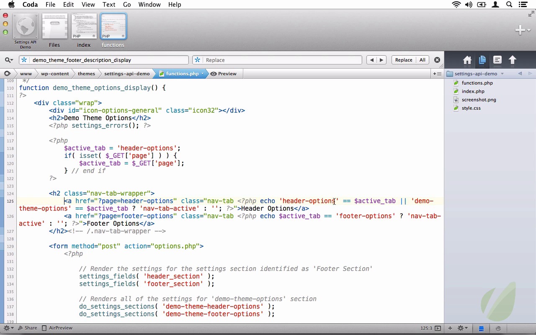The image size is (536, 335).
Task: Click the user account icon in menu bar
Action: click(x=496, y=5)
